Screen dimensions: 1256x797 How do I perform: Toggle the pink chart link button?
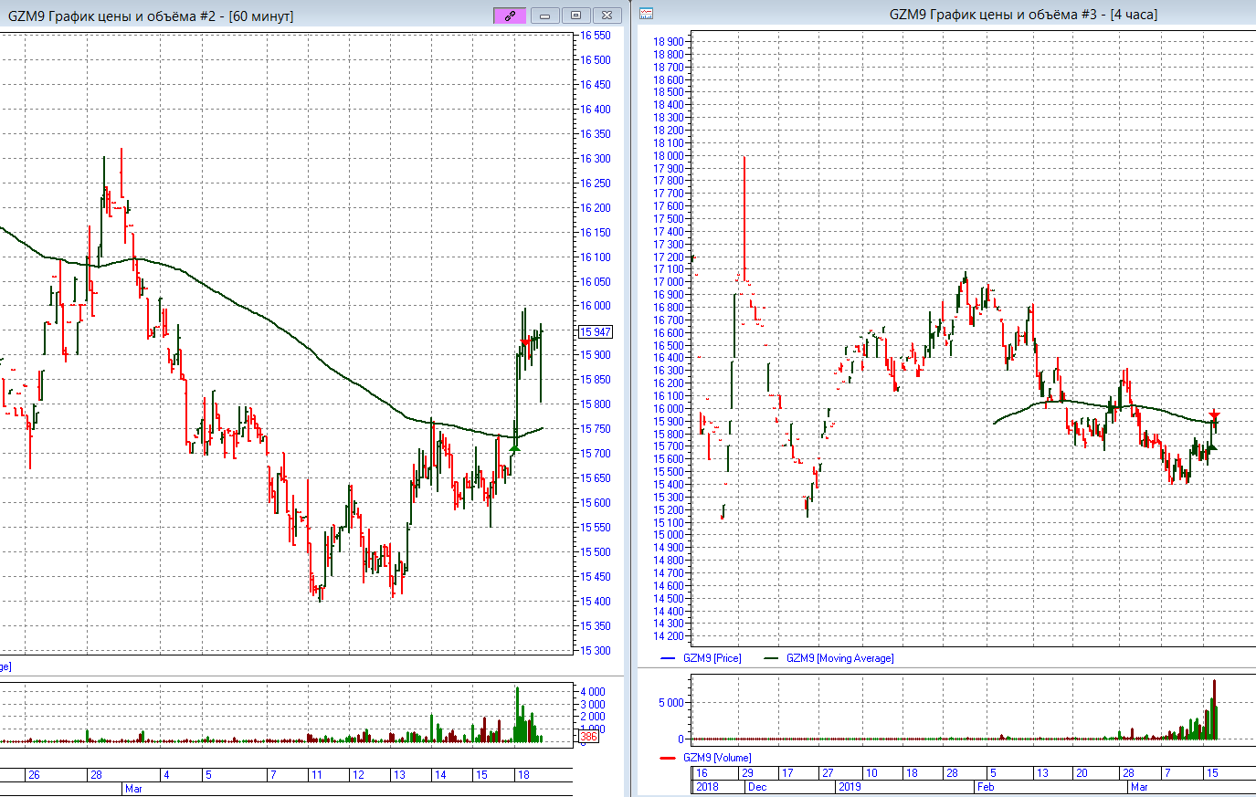[510, 16]
